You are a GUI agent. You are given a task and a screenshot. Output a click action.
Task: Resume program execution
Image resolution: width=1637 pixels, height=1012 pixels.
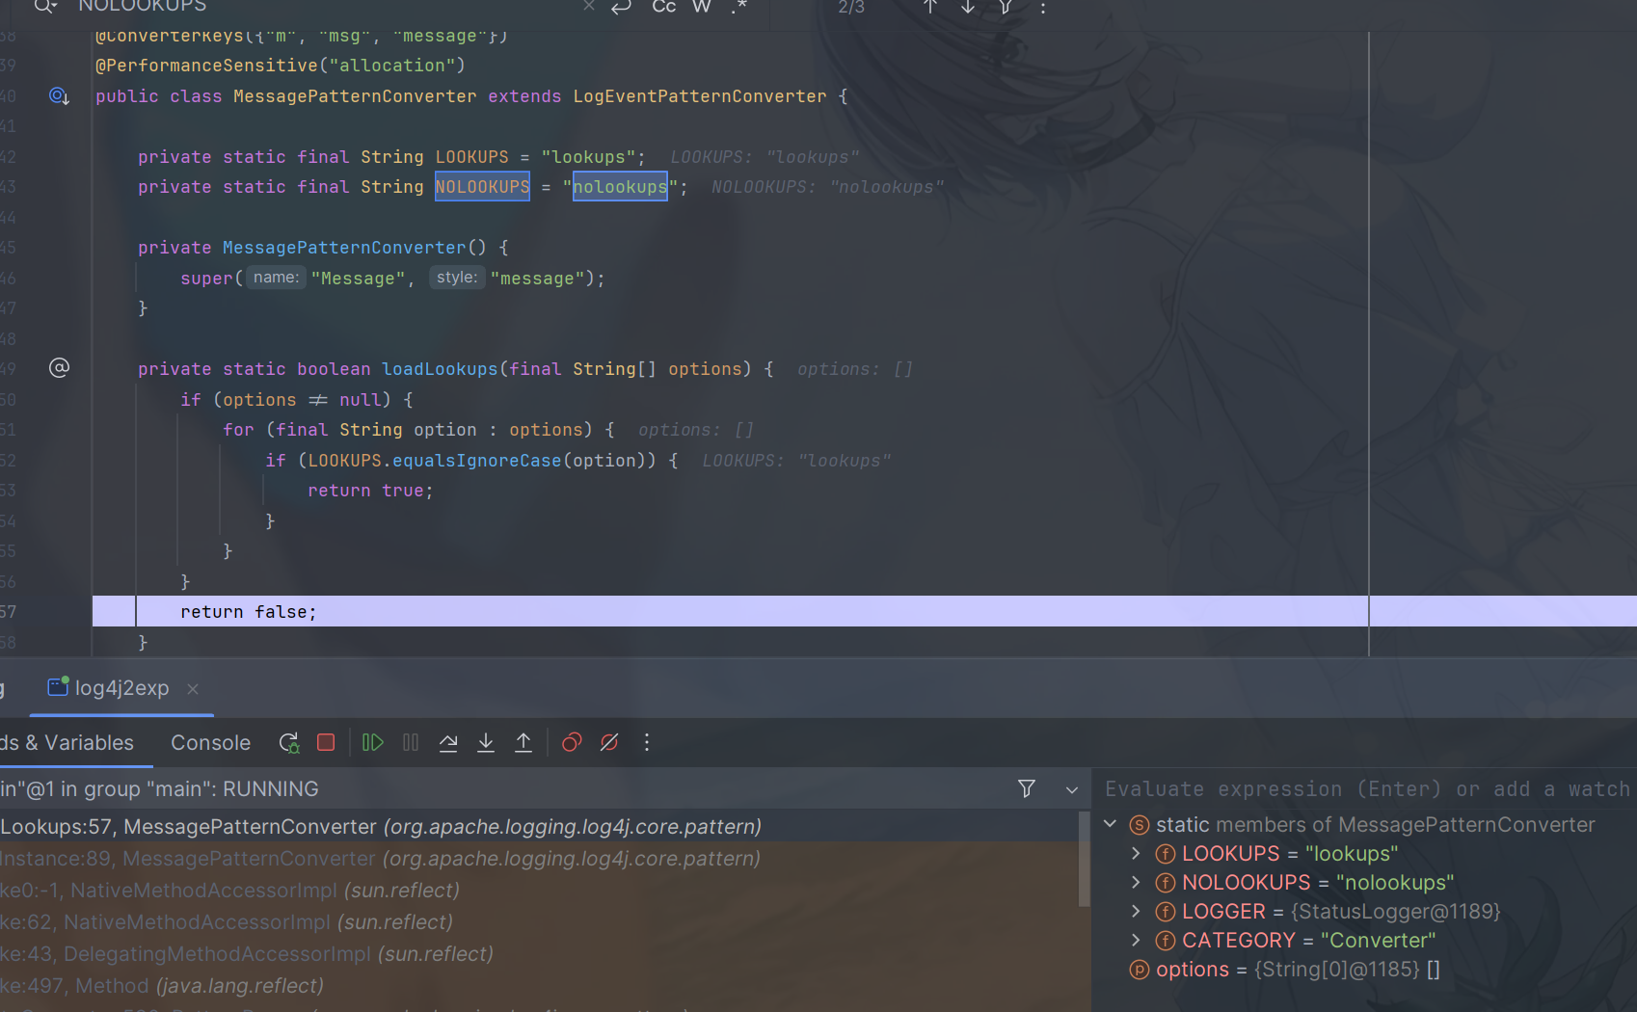(373, 742)
